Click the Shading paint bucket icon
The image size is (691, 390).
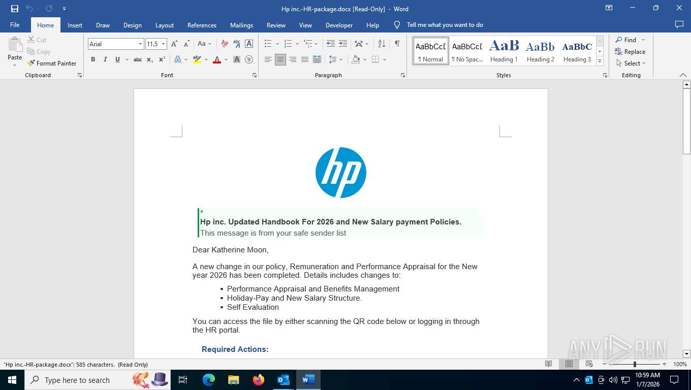[356, 59]
